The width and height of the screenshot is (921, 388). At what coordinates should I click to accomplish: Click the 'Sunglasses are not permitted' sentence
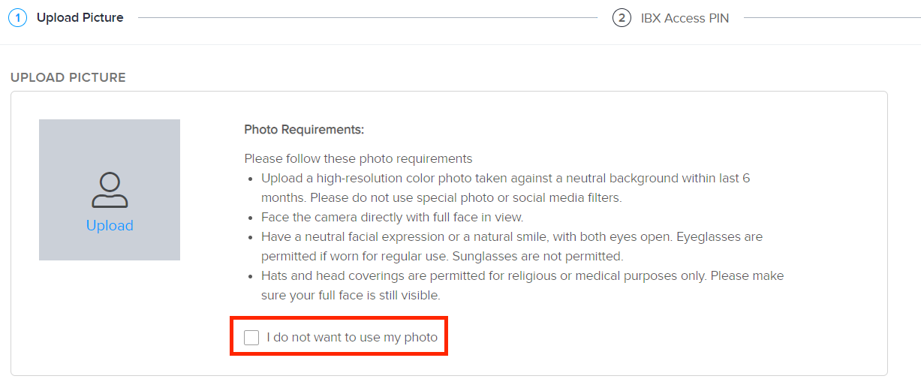click(538, 257)
